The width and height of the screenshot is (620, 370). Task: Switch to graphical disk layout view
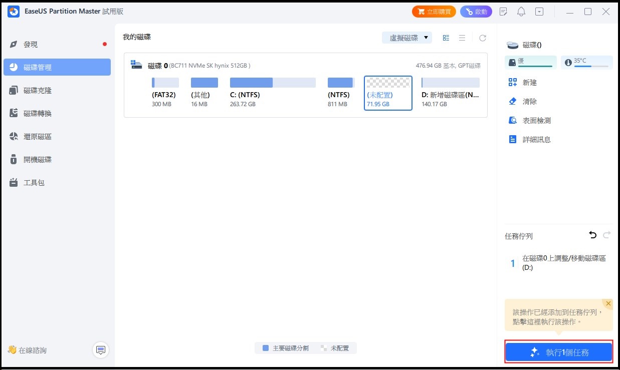[446, 38]
